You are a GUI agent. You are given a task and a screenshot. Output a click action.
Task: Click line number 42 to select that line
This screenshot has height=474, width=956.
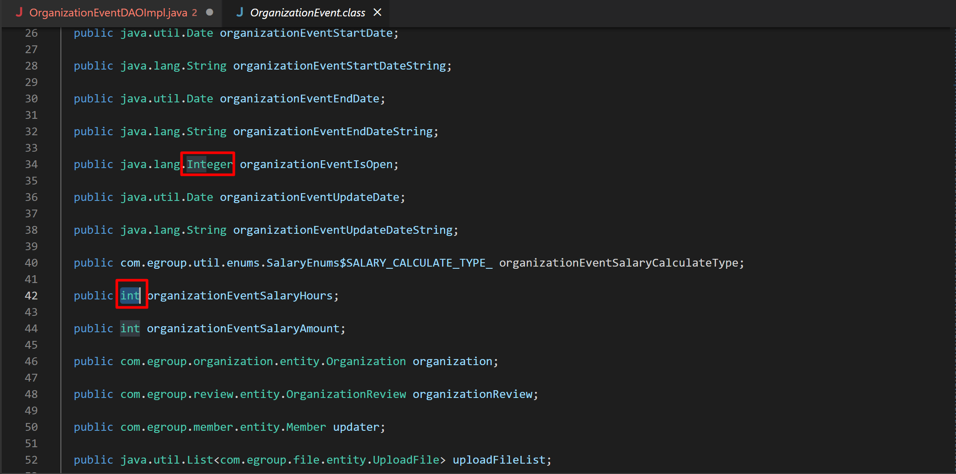pos(31,296)
